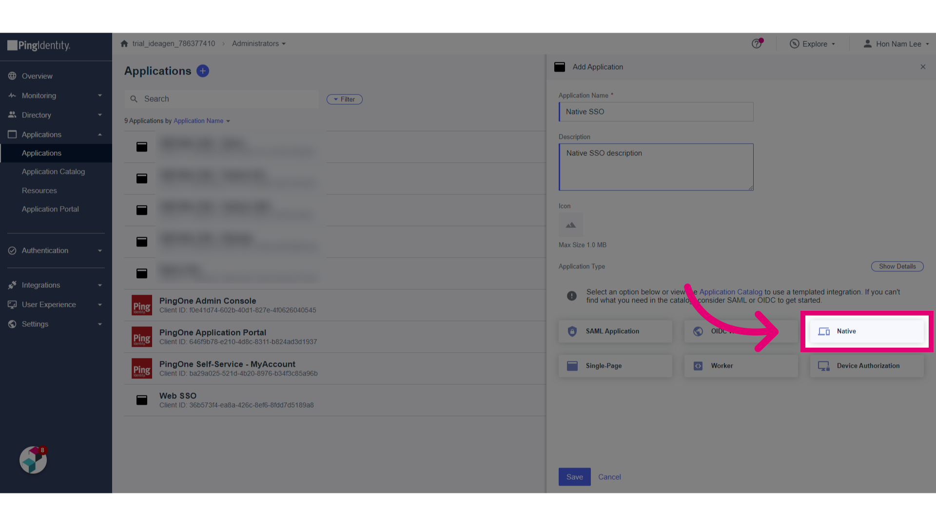The image size is (936, 526).
Task: Select the Device Authorization type
Action: point(867,366)
